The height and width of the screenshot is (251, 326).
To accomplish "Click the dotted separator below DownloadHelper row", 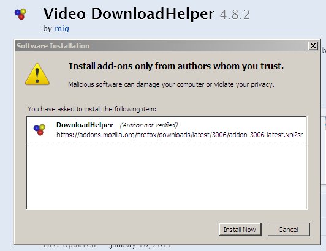I will 167,143.
